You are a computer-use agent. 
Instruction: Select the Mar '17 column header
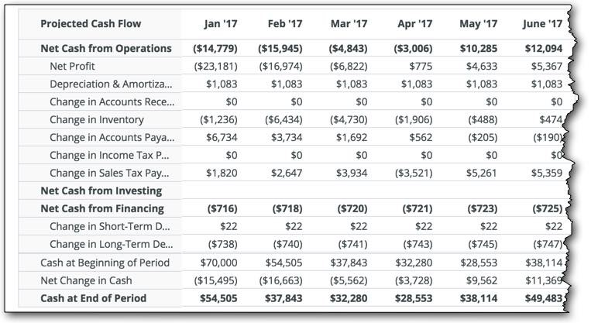pyautogui.click(x=349, y=24)
